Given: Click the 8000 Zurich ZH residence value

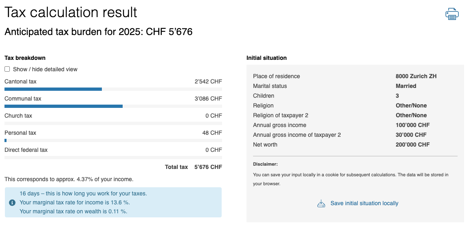Looking at the screenshot, I should click(416, 76).
